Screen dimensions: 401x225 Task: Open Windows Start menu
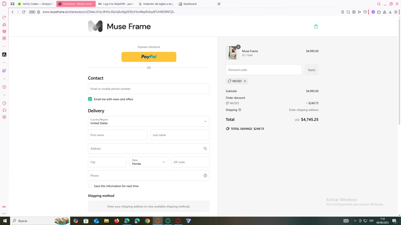click(5, 221)
